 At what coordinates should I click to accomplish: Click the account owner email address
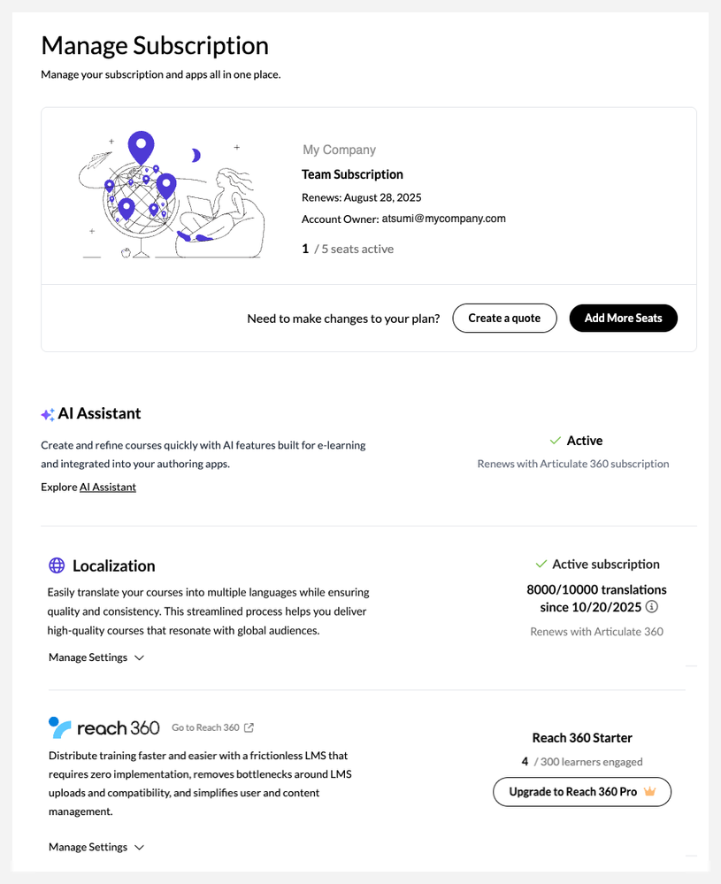443,219
